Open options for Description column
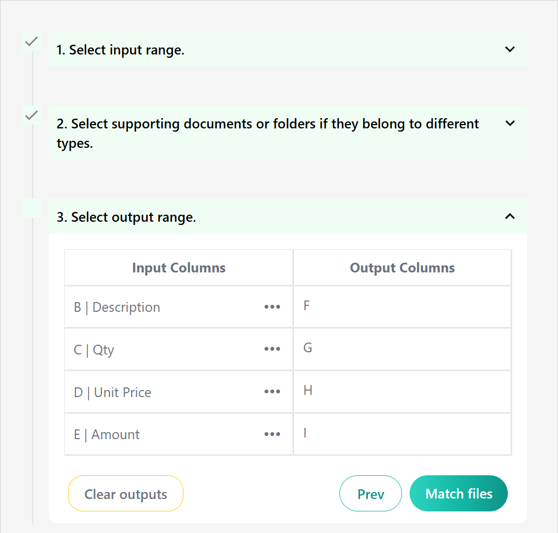Viewport: 558px width, 533px height. pos(272,307)
